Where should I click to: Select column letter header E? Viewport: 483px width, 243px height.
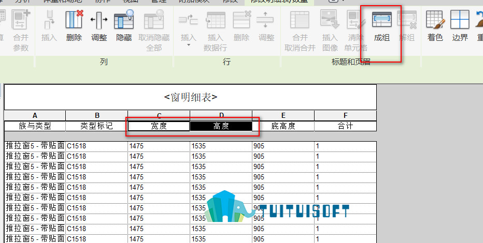point(283,115)
